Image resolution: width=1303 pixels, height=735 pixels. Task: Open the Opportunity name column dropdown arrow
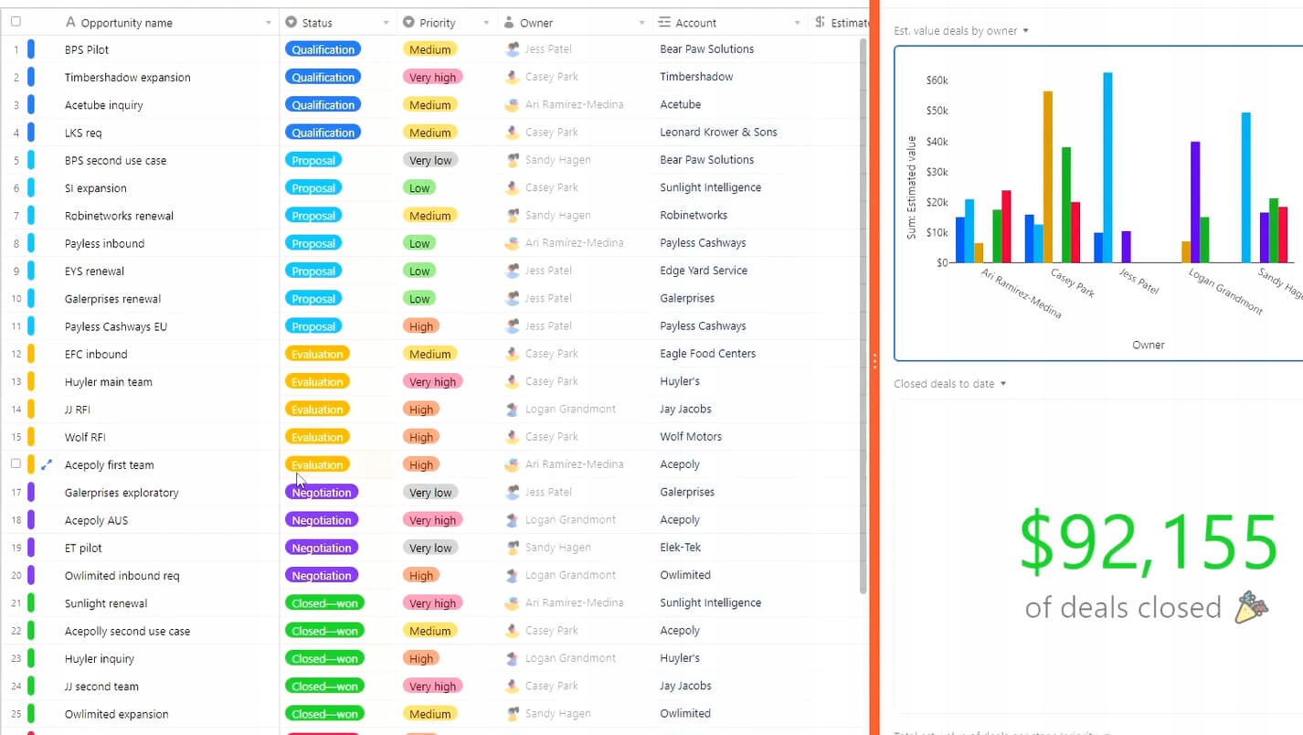pos(268,23)
